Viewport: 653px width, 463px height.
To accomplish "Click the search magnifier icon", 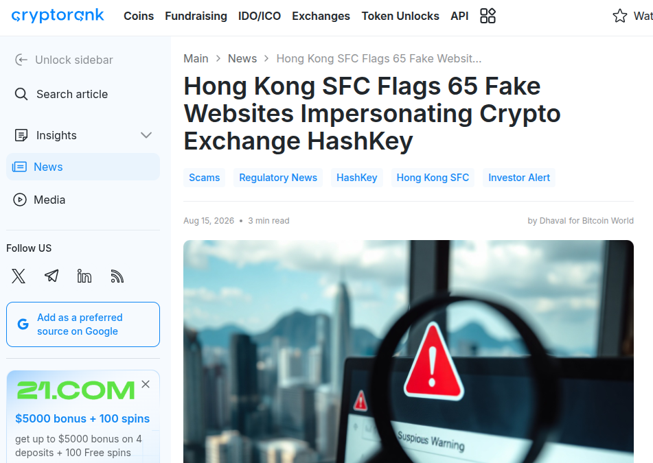I will [x=21, y=94].
